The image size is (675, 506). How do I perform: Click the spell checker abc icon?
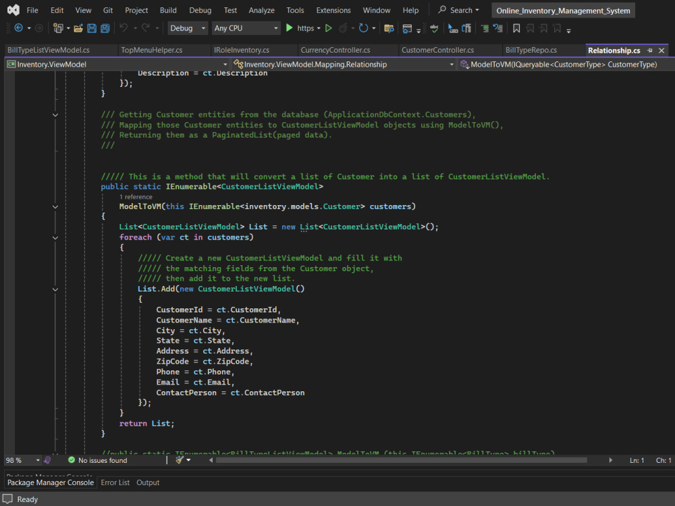click(x=434, y=28)
